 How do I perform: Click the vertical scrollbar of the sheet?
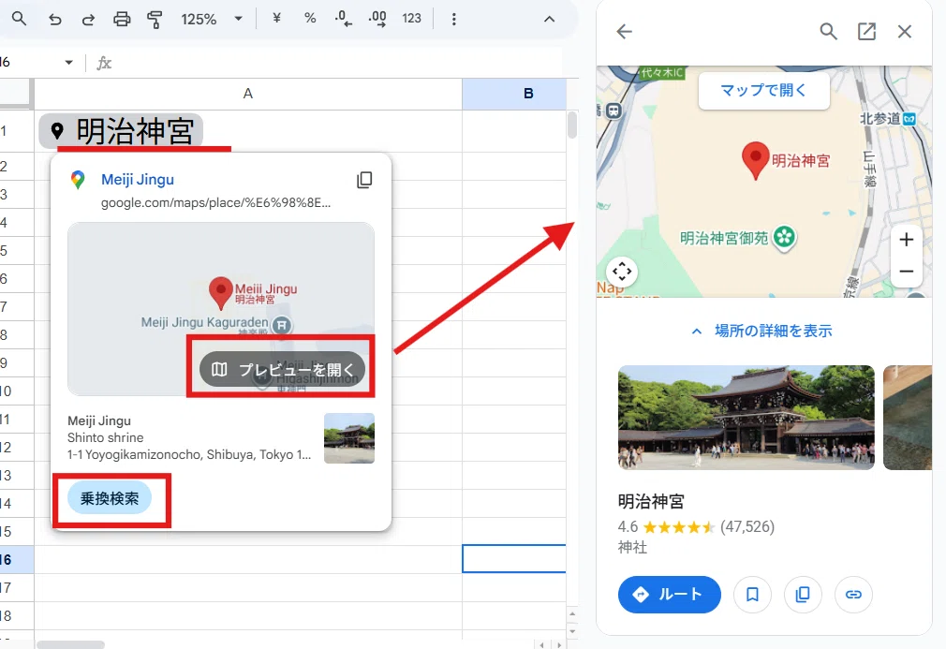(572, 125)
